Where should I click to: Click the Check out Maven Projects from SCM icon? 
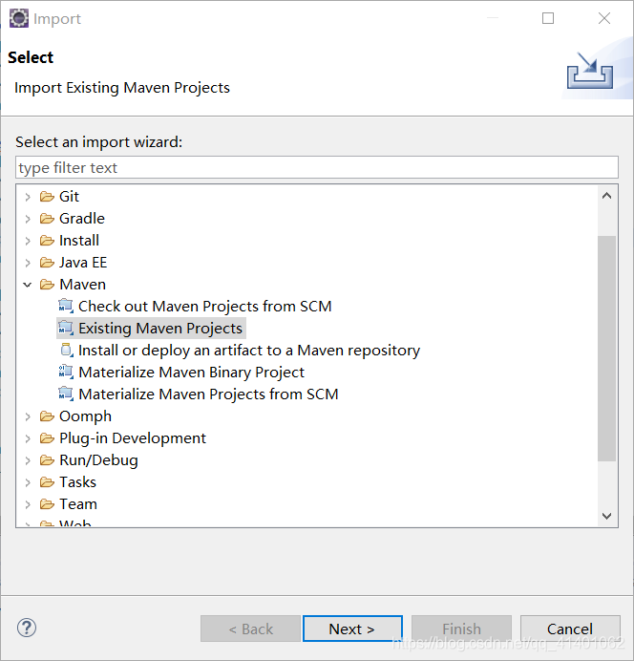pos(66,306)
